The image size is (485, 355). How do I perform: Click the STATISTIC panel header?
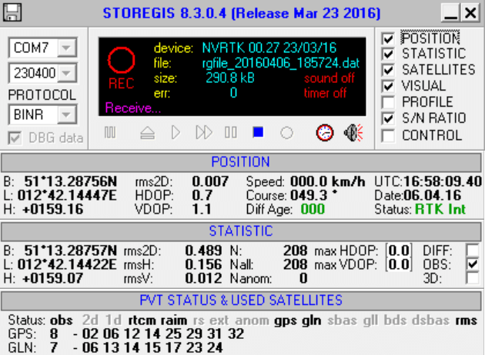point(241,231)
